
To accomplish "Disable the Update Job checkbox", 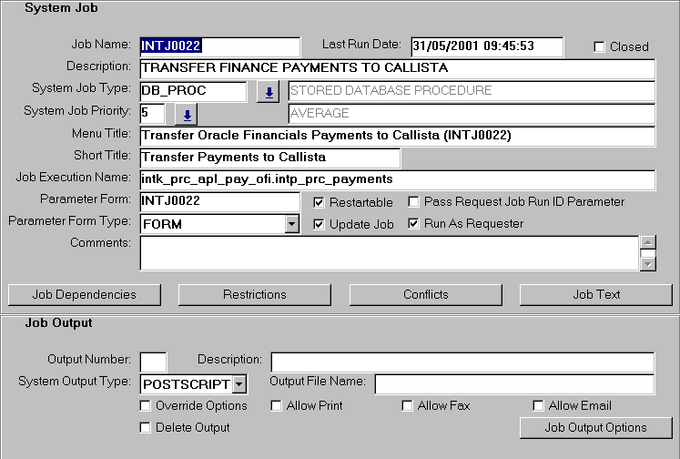I will (320, 224).
